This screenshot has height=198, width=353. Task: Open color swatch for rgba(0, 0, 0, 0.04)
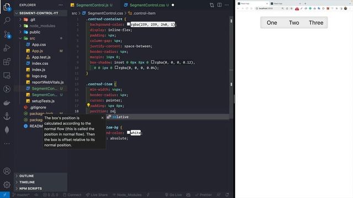pyautogui.click(x=116, y=67)
